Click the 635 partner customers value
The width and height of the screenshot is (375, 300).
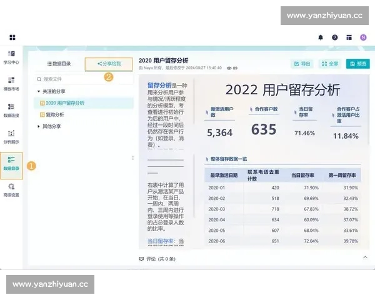(x=264, y=129)
